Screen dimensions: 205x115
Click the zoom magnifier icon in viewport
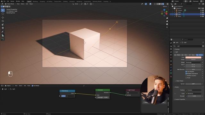[x=167, y=18]
